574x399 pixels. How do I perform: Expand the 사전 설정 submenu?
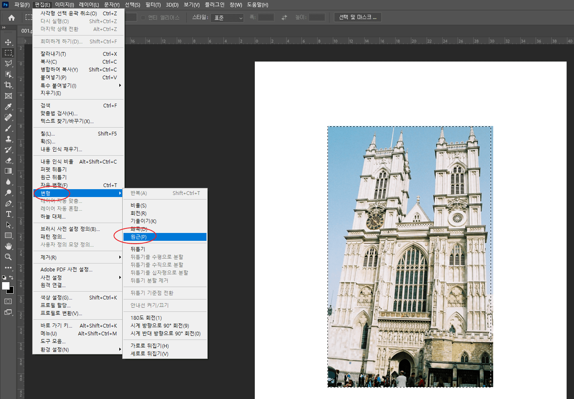coord(78,278)
